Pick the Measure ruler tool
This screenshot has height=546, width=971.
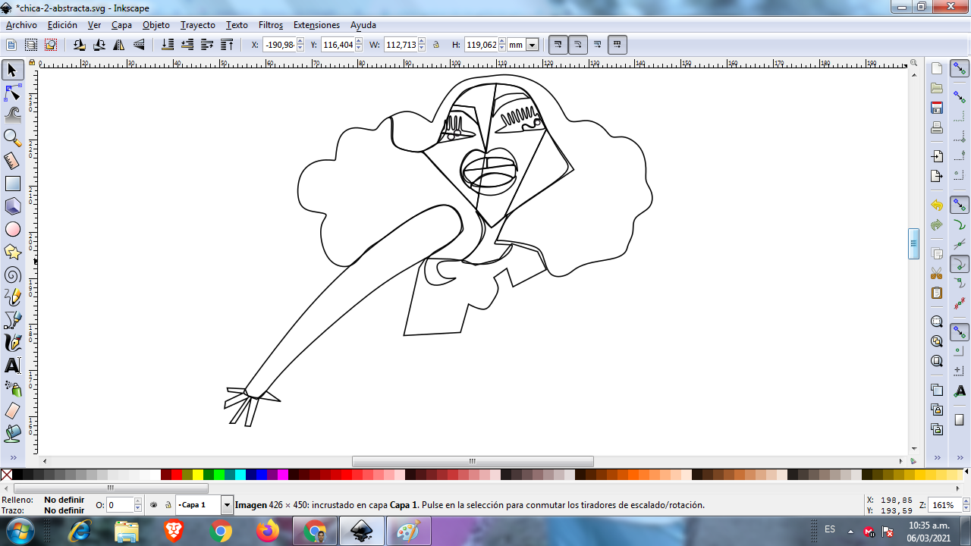tap(12, 161)
